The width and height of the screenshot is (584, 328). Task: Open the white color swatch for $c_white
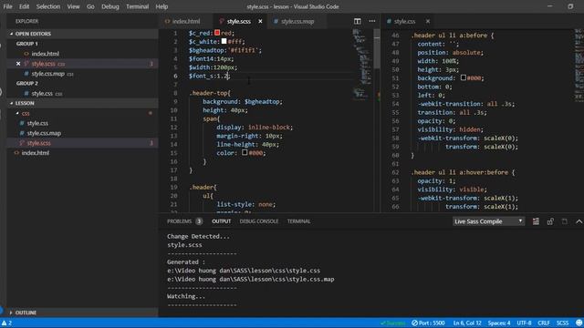click(224, 42)
